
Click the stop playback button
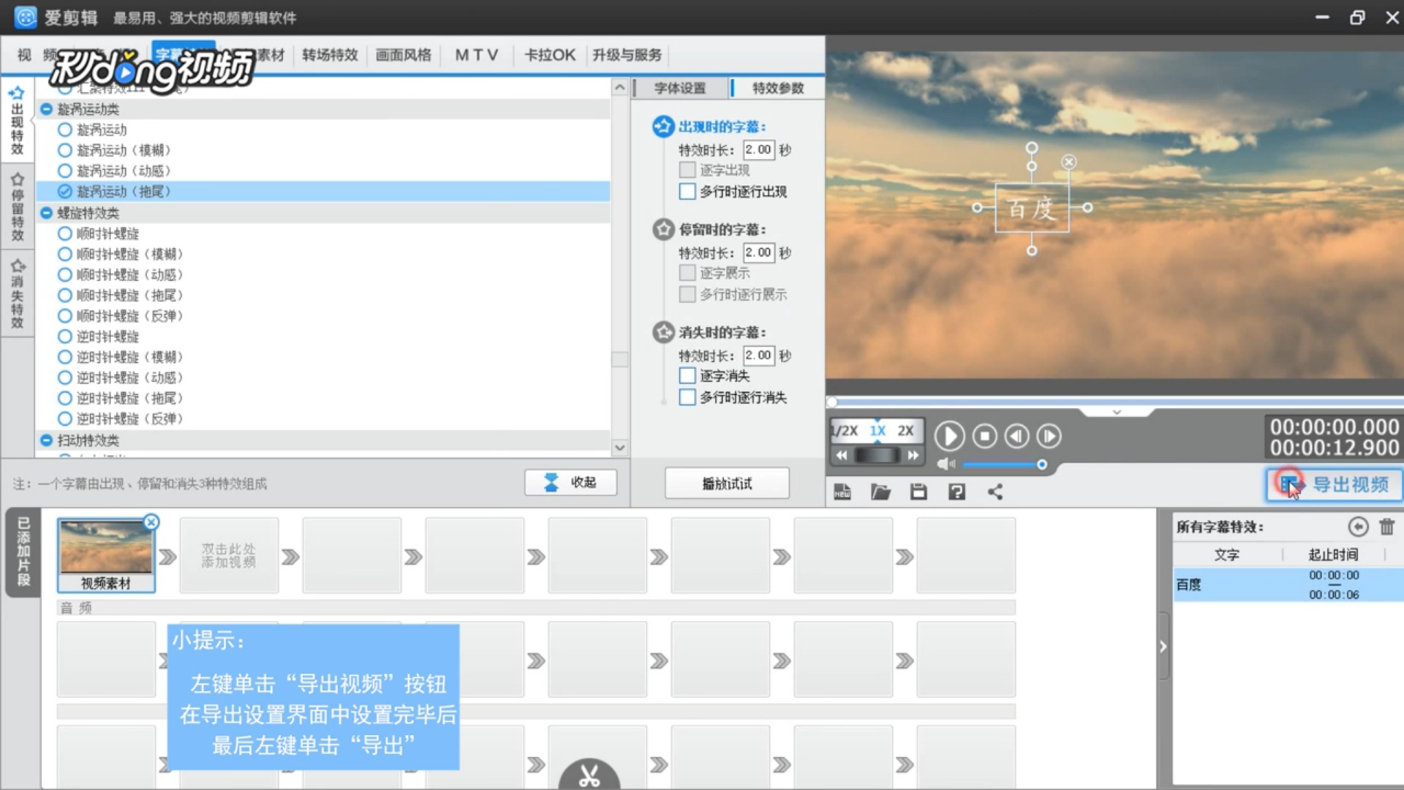984,437
